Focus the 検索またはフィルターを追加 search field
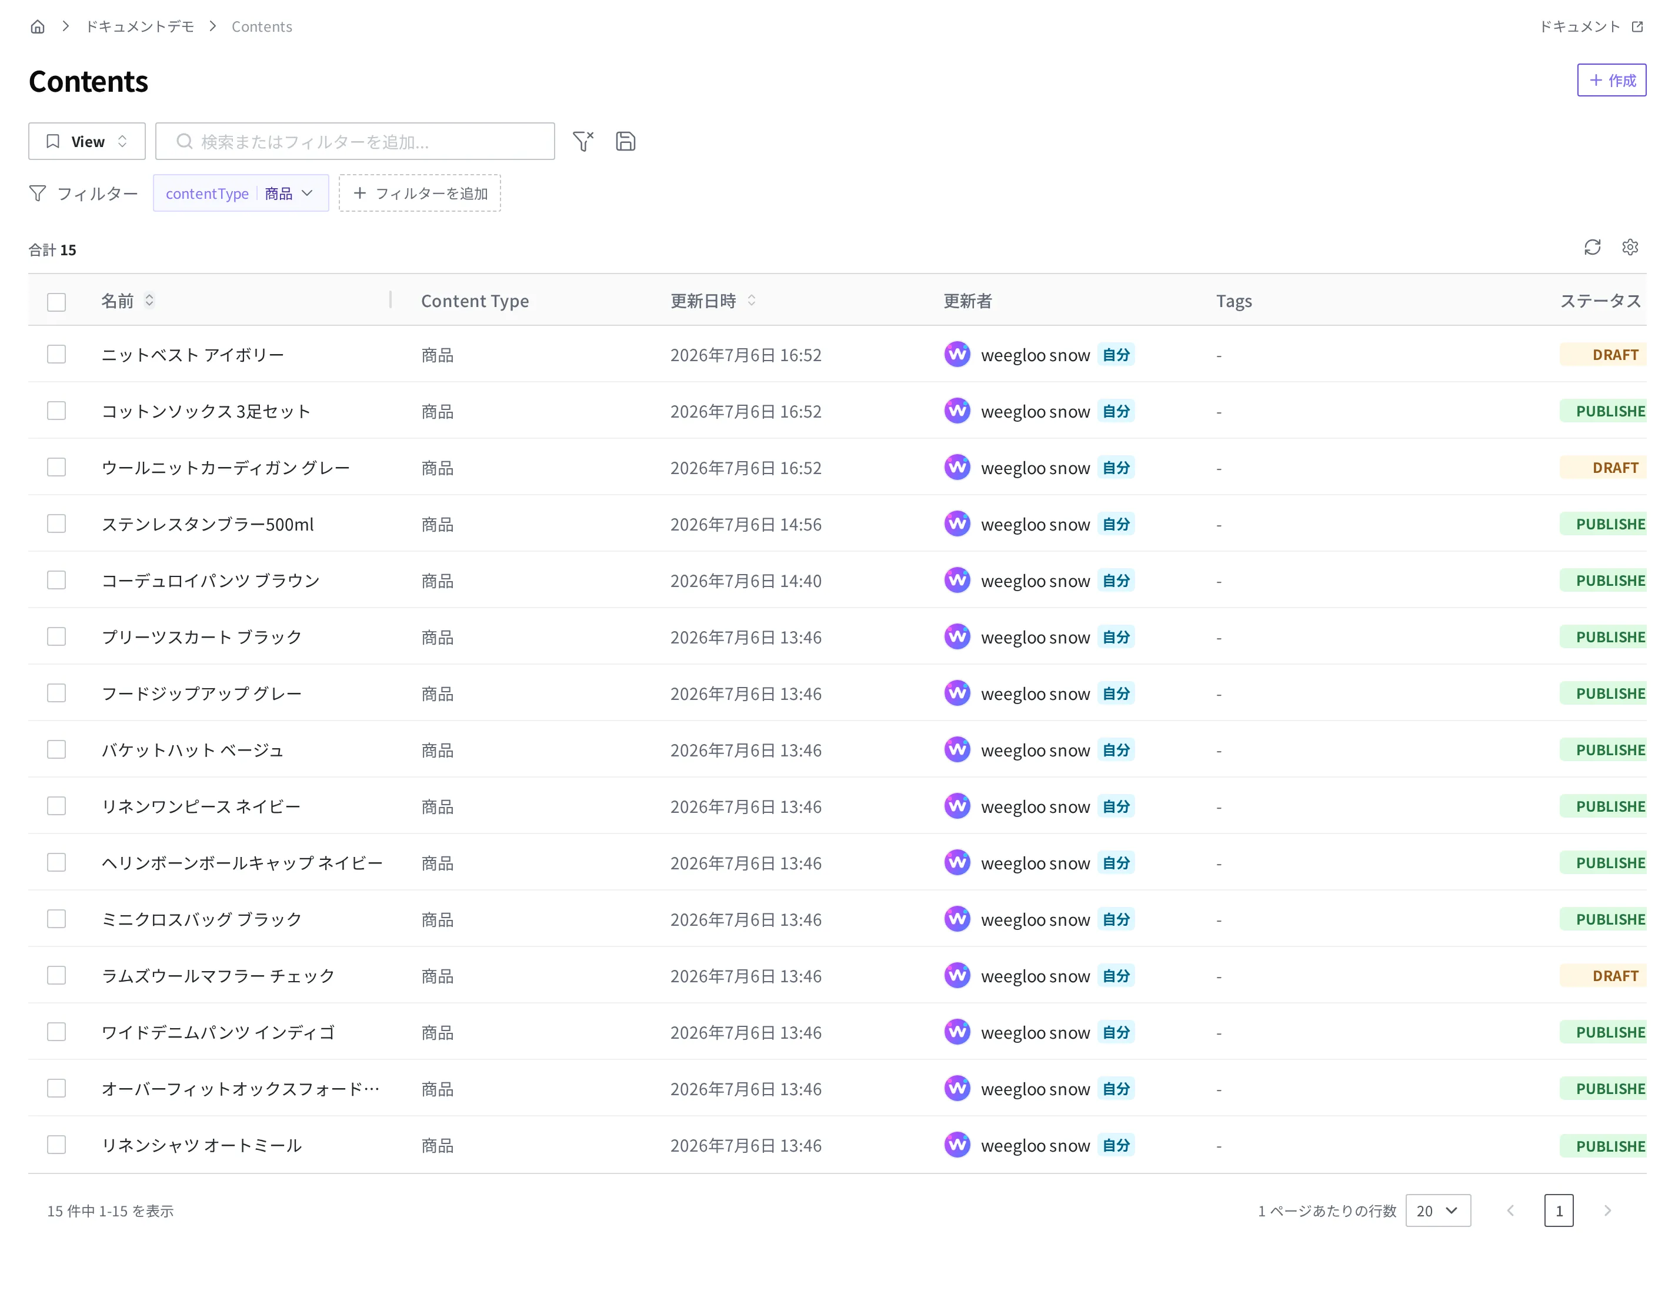Image resolution: width=1675 pixels, height=1294 pixels. (355, 141)
